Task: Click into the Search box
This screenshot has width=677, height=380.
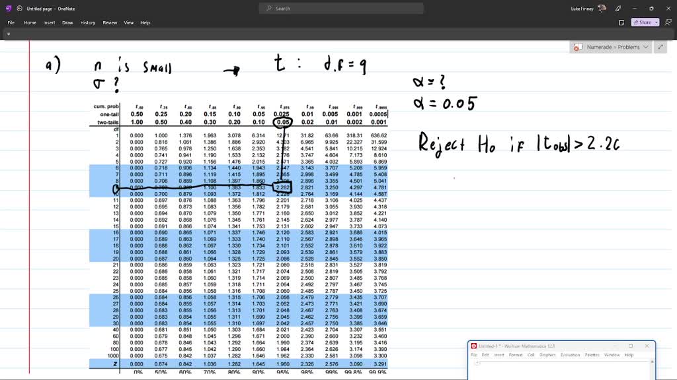Action: tap(341, 8)
